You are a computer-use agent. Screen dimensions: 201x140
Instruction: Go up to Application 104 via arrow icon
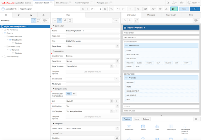(x=3, y=9)
